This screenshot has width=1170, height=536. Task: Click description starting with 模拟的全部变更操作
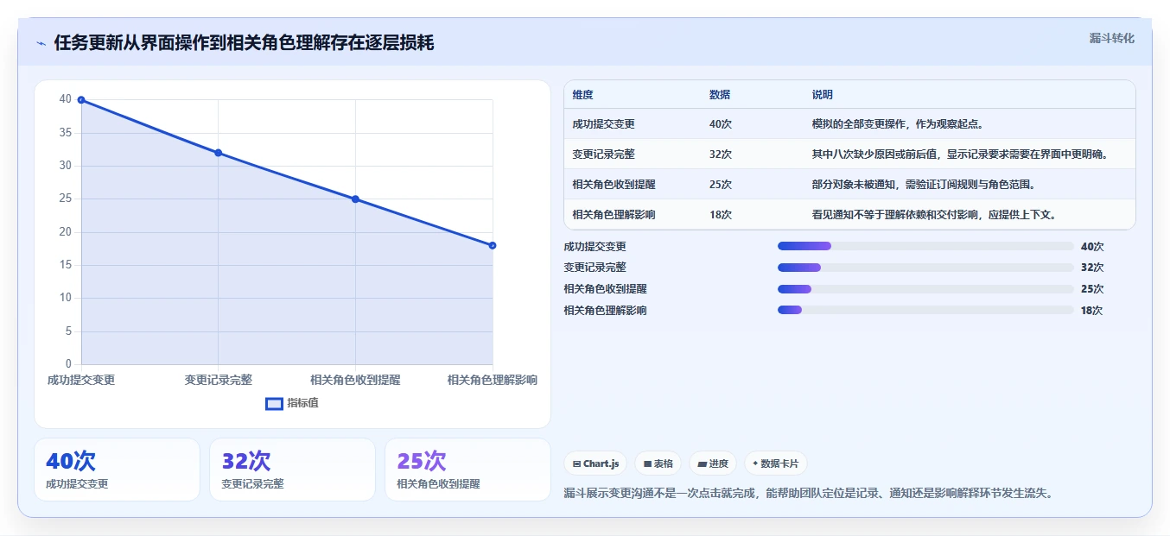tap(897, 124)
